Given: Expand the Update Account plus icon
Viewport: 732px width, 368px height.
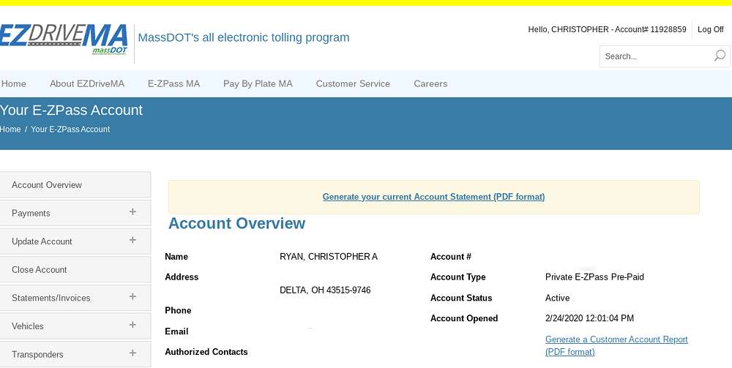Looking at the screenshot, I should pyautogui.click(x=132, y=240).
